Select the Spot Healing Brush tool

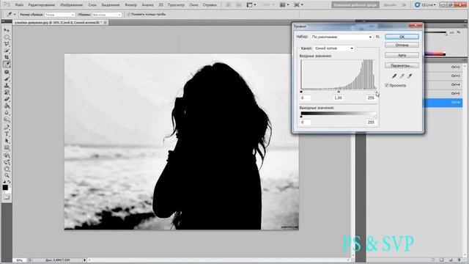point(7,72)
